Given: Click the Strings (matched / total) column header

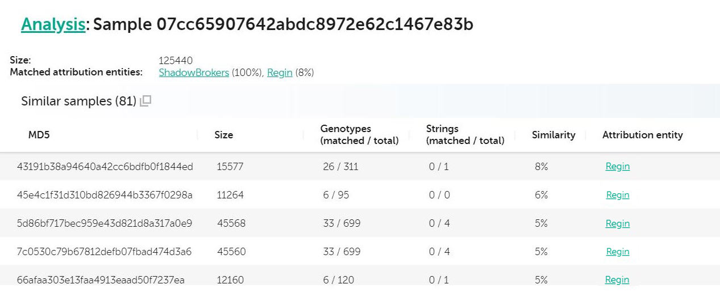Looking at the screenshot, I should [x=465, y=135].
